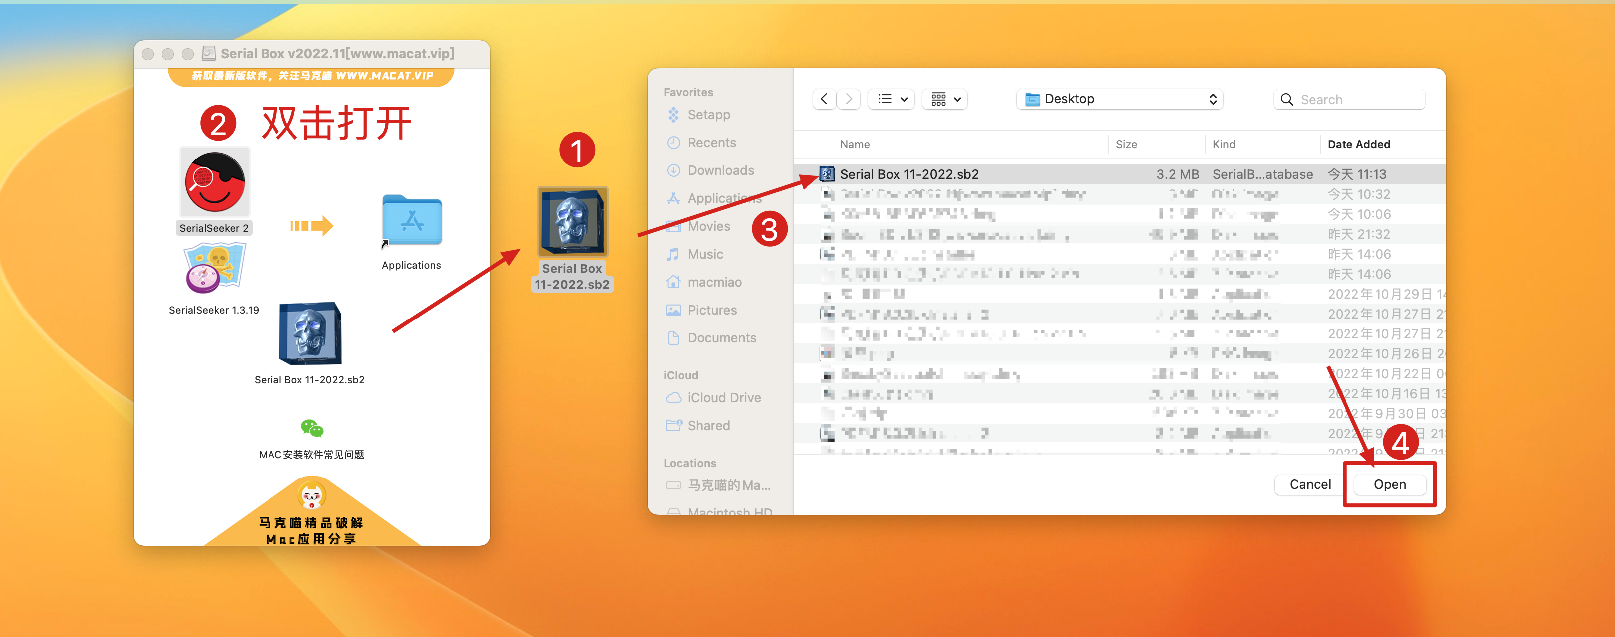Click the Locations sidebar heading

tap(690, 464)
